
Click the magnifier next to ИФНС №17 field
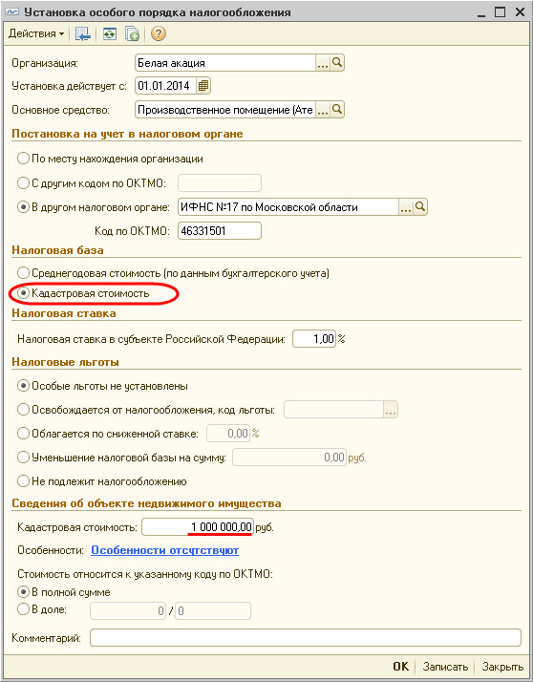pos(420,207)
